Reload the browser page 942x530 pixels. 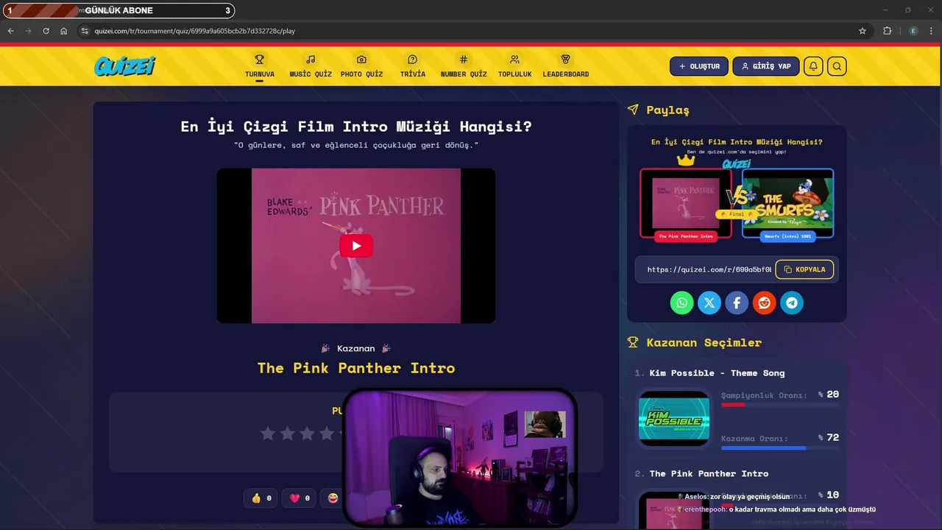point(46,31)
